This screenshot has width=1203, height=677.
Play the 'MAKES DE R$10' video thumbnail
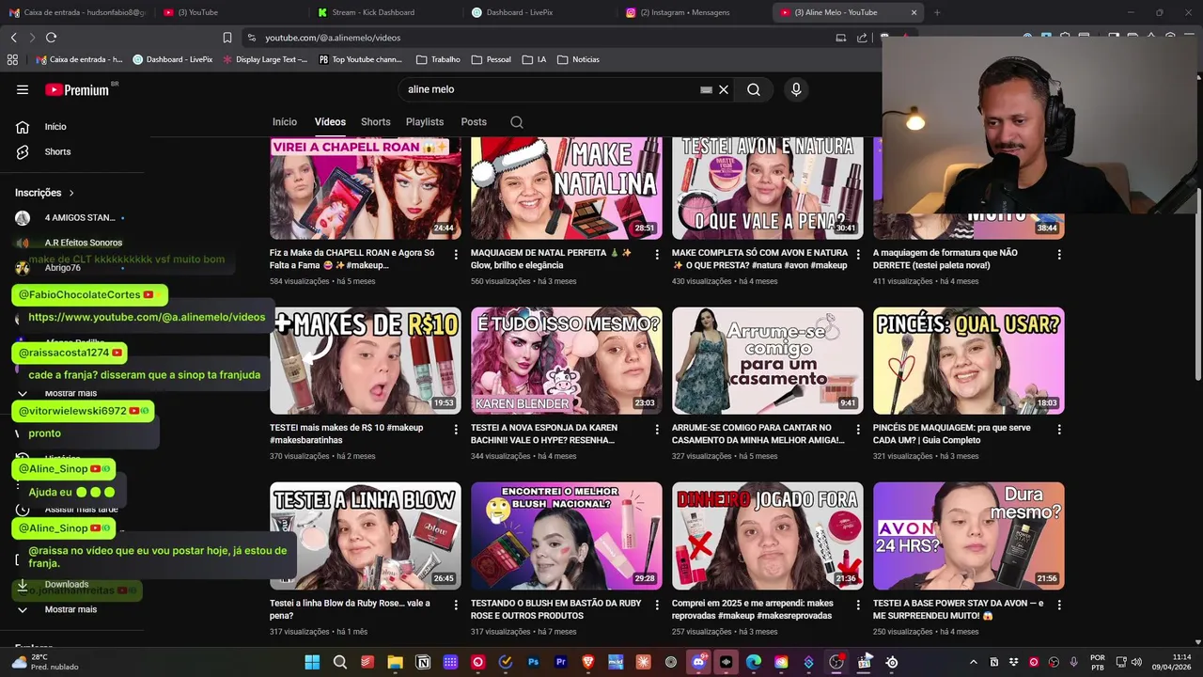coord(366,361)
